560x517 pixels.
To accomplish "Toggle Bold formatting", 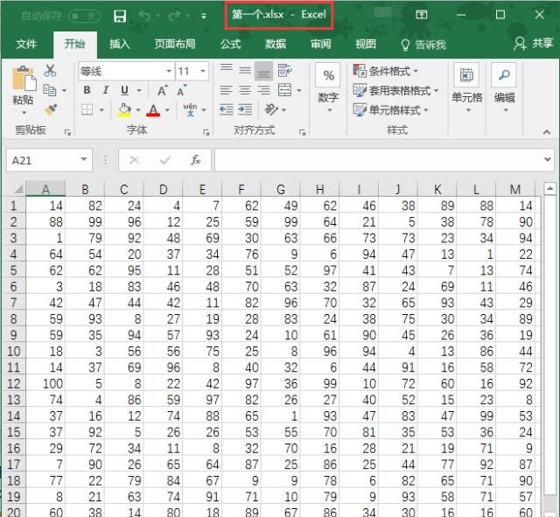I will tap(87, 90).
